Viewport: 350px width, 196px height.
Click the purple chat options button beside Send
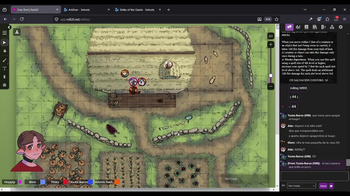[x=331, y=186]
